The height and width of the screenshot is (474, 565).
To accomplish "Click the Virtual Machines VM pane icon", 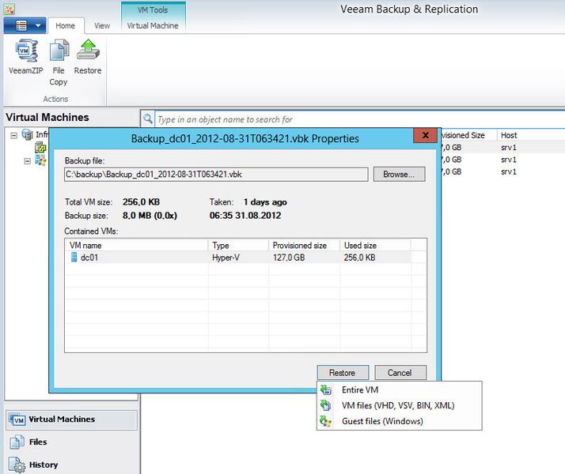I will click(x=17, y=419).
